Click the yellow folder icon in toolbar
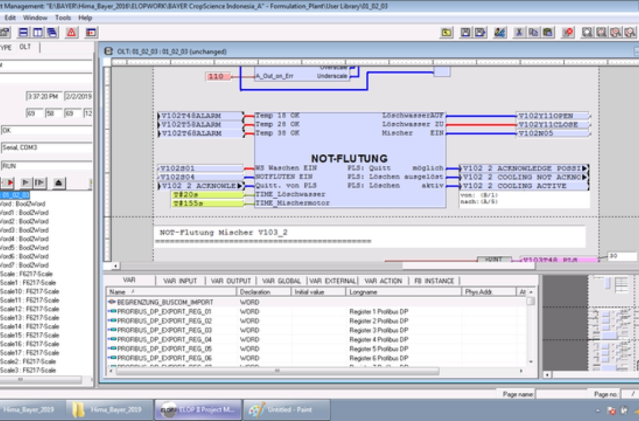 446,32
